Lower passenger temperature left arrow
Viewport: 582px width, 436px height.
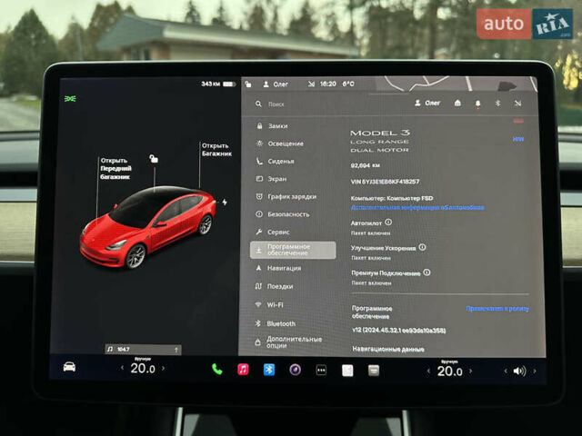click(x=428, y=371)
